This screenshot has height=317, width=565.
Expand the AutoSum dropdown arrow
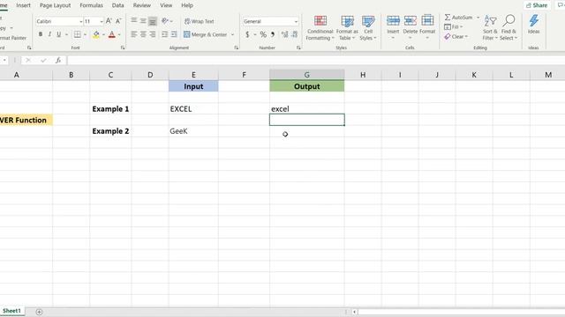coord(478,18)
